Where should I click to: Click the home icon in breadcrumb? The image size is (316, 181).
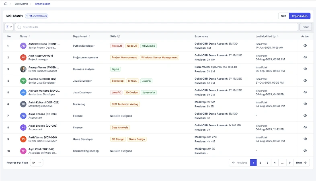pos(6,4)
